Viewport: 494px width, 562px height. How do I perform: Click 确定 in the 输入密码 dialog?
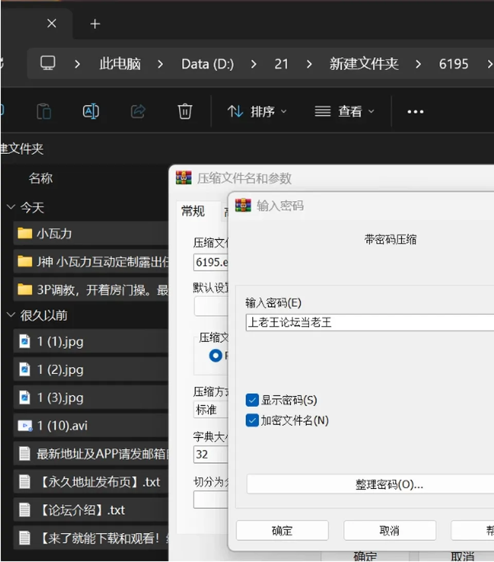(282, 530)
